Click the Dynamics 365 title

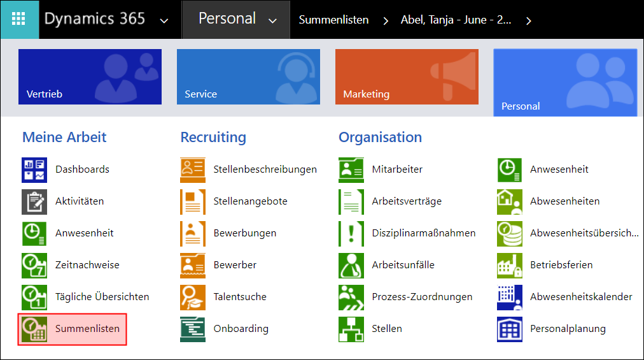tap(95, 19)
